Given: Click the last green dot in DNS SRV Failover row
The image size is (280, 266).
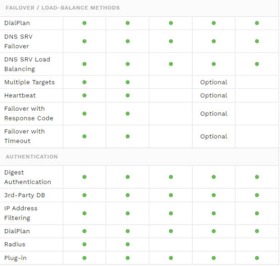Looking at the screenshot, I should 257,41.
